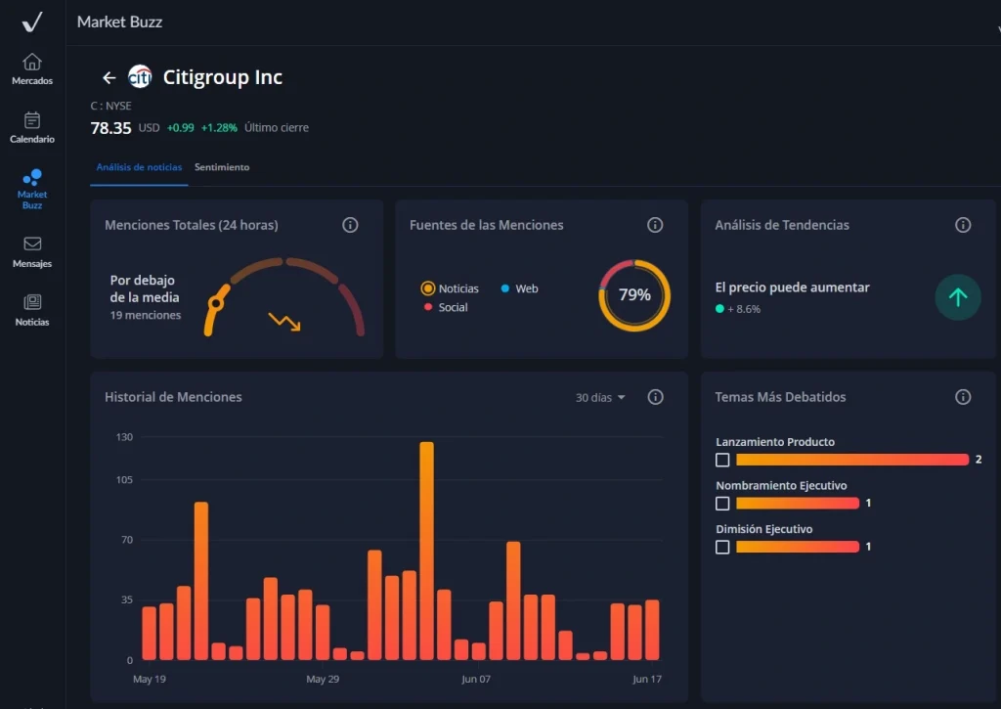Open the 30 días period dropdown

coord(600,397)
